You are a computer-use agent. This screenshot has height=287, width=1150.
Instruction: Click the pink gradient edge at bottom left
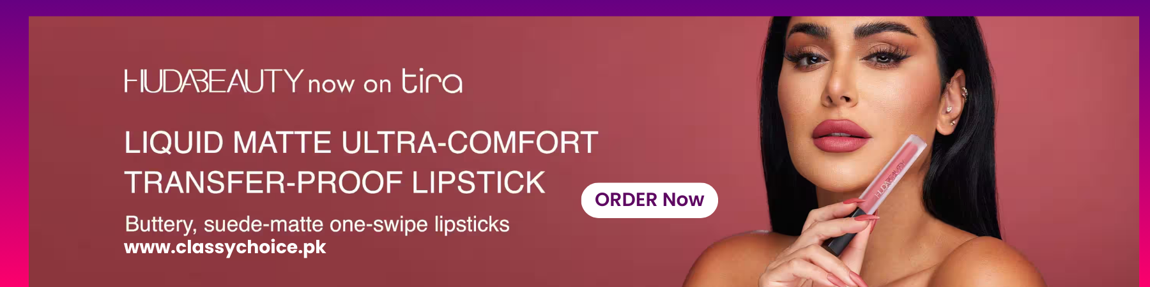[14, 255]
